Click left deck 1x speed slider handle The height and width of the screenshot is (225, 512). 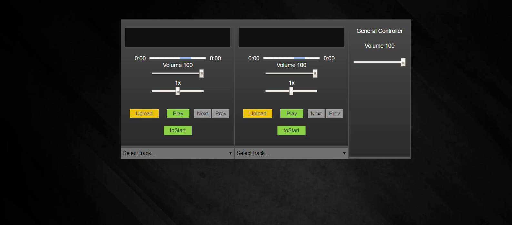pos(178,91)
